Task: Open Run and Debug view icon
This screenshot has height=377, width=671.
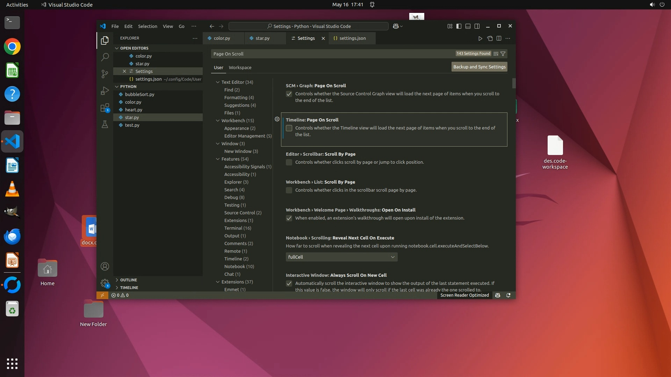Action: [x=104, y=91]
